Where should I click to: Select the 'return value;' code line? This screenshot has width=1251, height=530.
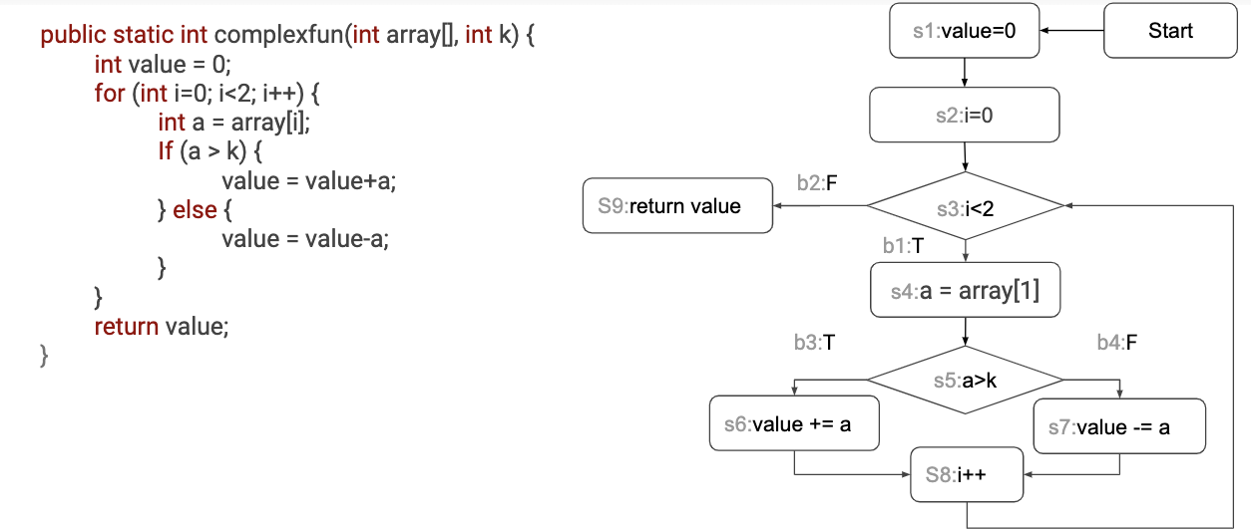point(162,326)
